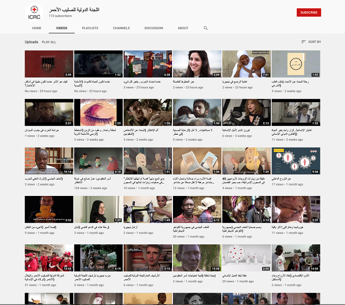Click the Sort By lines icon
This screenshot has height=305, width=345.
coord(304,42)
